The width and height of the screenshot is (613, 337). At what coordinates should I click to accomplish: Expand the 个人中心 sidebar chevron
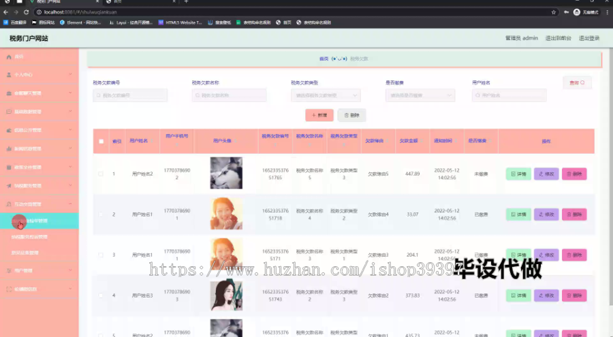(x=70, y=74)
